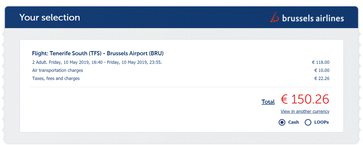Click the Brussels Airlines red dotted logo icon

click(275, 17)
